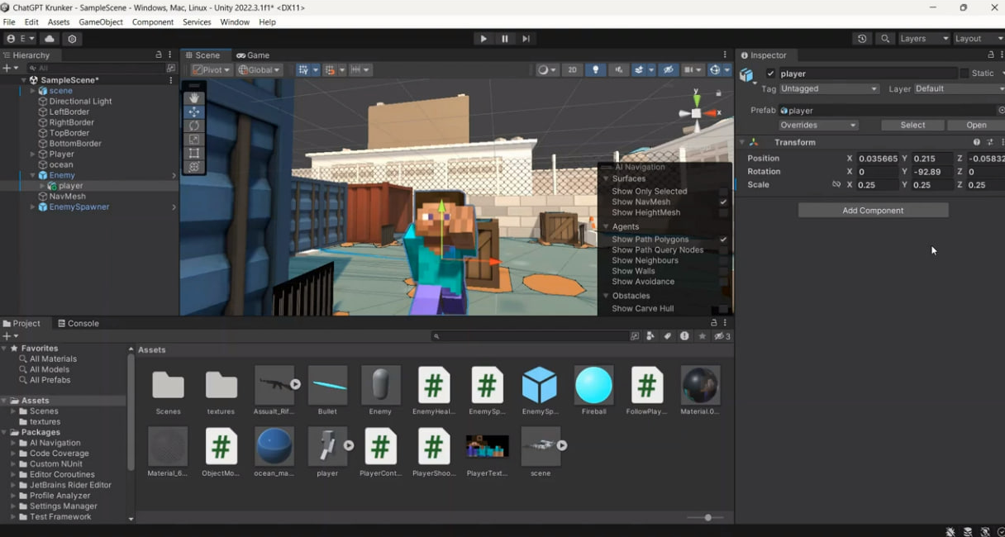
Task: Toggle Show Only Selected checkbox
Action: 724,192
